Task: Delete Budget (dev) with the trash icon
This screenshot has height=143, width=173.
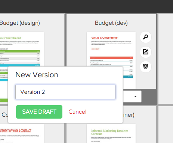Action: coord(146,66)
